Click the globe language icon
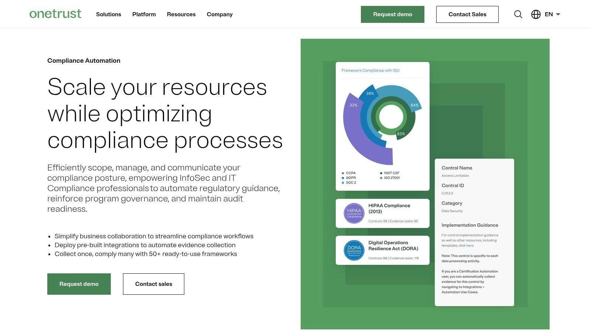 [536, 14]
